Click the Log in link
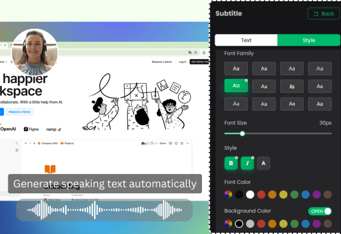The width and height of the screenshot is (341, 234). (x=182, y=62)
